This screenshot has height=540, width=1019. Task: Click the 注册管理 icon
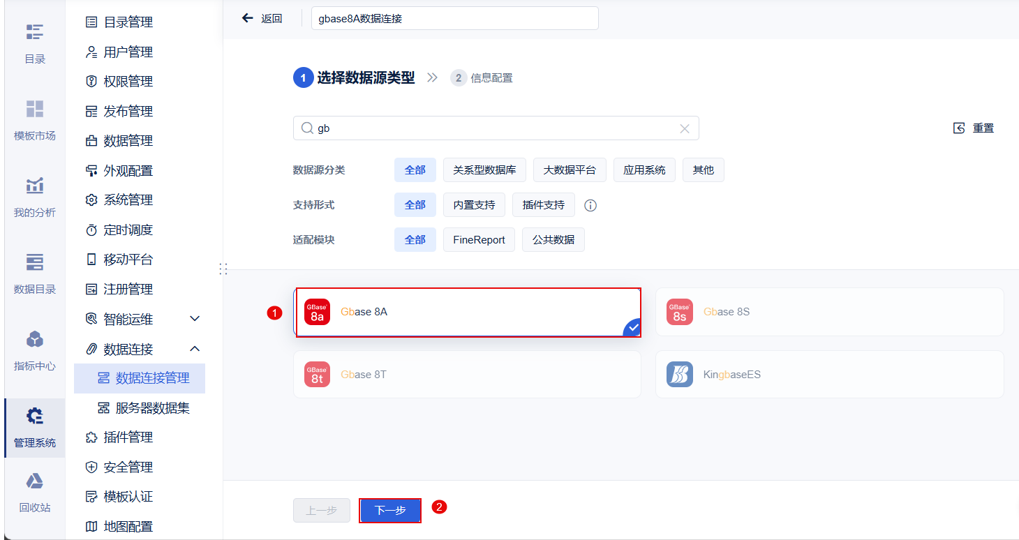pyautogui.click(x=91, y=289)
